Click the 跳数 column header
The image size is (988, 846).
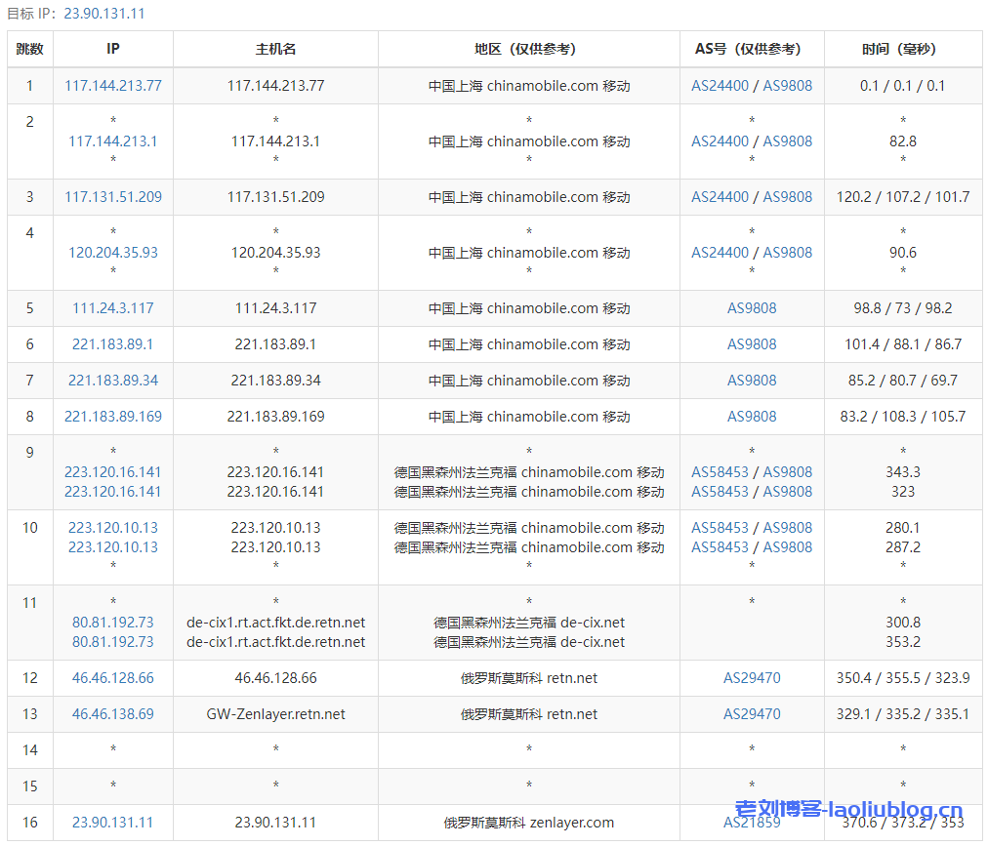[x=29, y=49]
